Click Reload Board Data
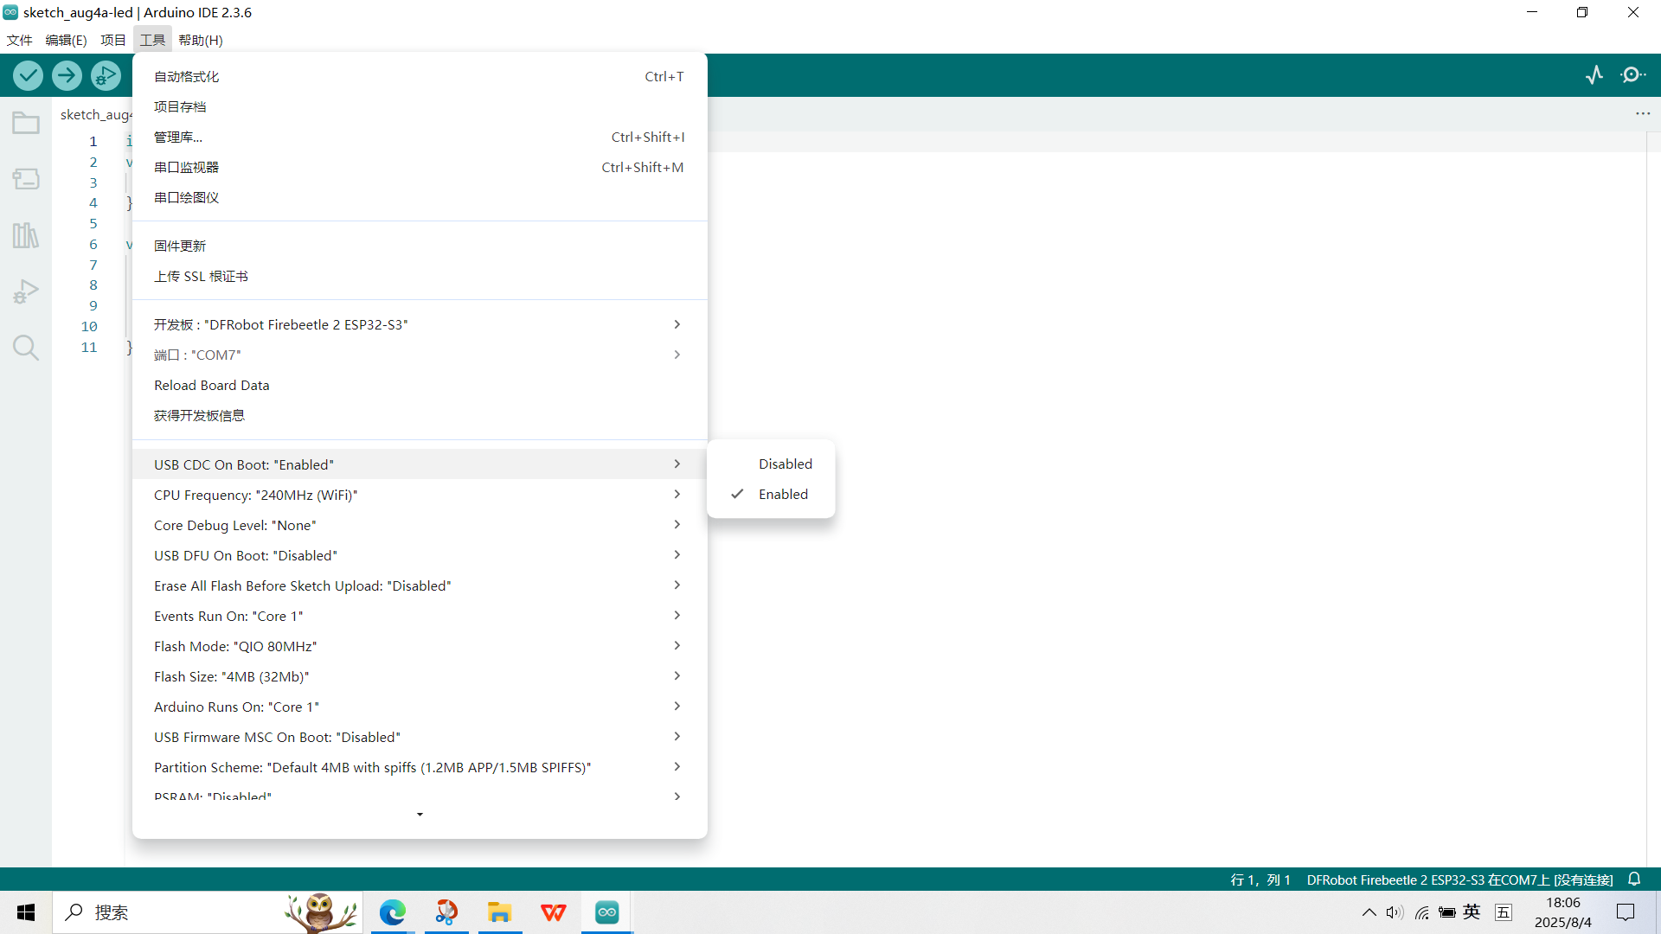Image resolution: width=1661 pixels, height=934 pixels. [x=420, y=385]
